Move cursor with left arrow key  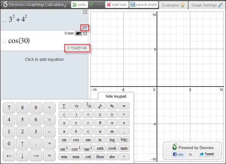pos(9,156)
